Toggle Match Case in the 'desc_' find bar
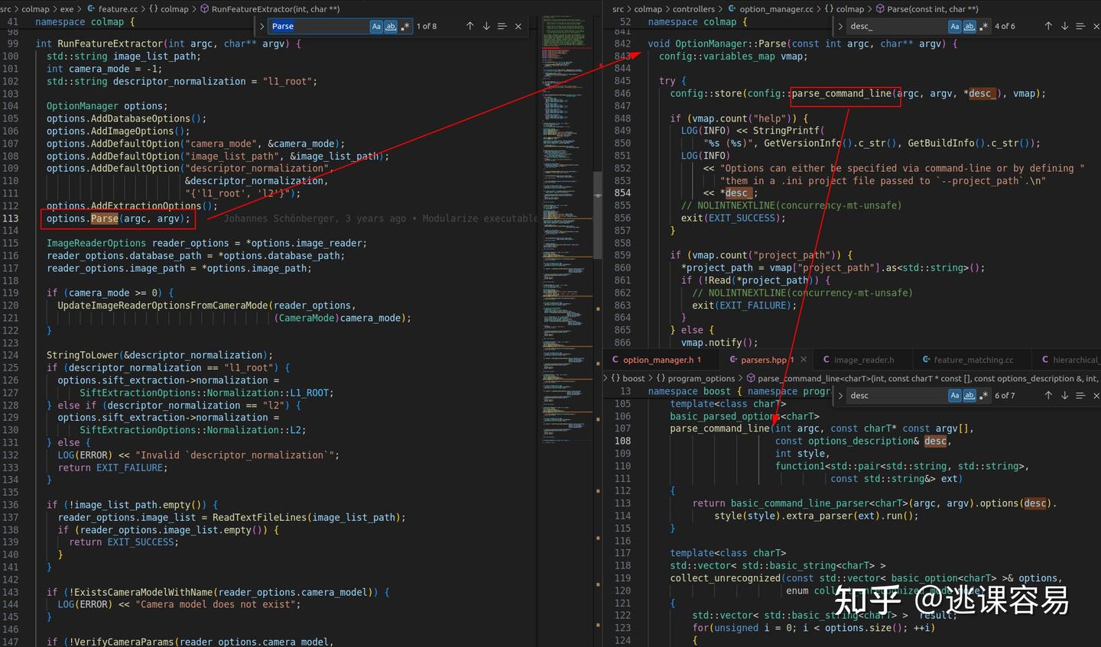The width and height of the screenshot is (1101, 647). coord(955,26)
